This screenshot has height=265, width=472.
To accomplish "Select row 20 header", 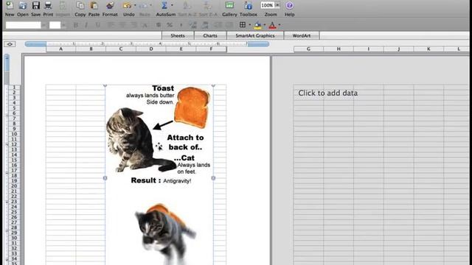I will click(14, 186).
